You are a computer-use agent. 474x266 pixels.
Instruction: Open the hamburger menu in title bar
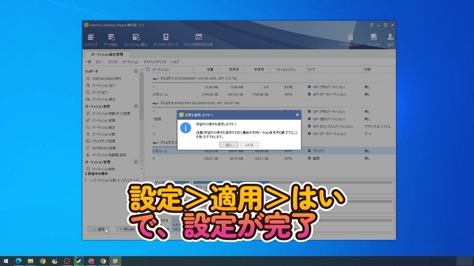(x=371, y=25)
